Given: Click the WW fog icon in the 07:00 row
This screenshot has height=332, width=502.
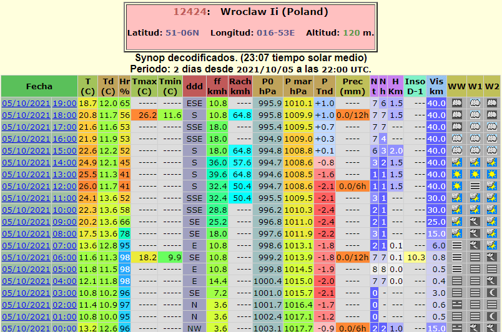Looking at the screenshot, I should click(x=457, y=245).
